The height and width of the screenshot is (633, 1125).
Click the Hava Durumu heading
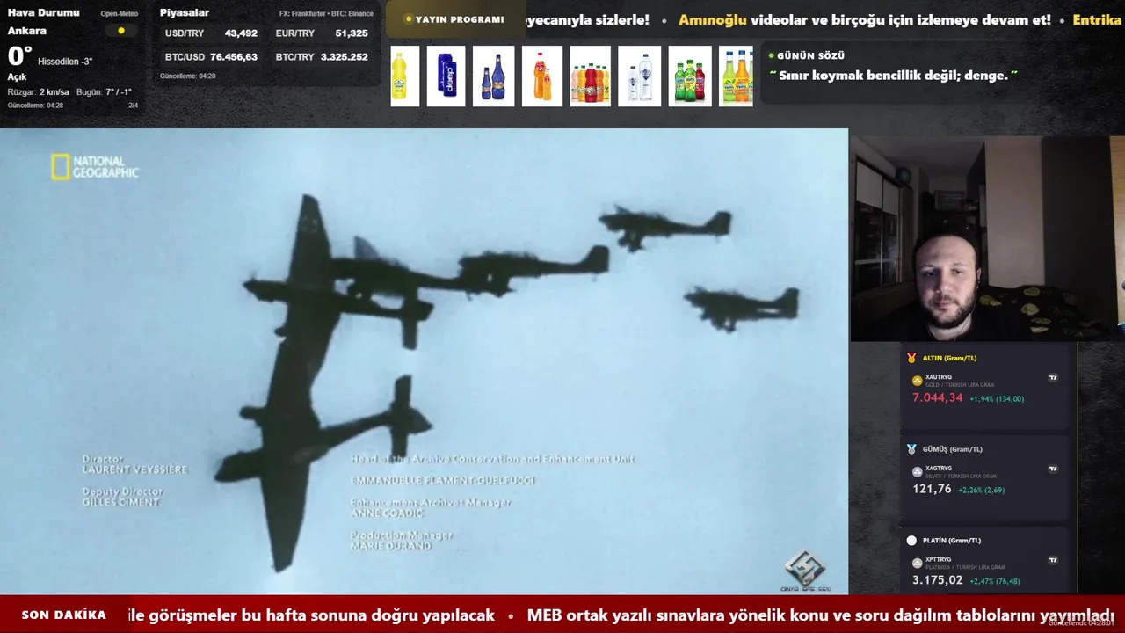(44, 12)
